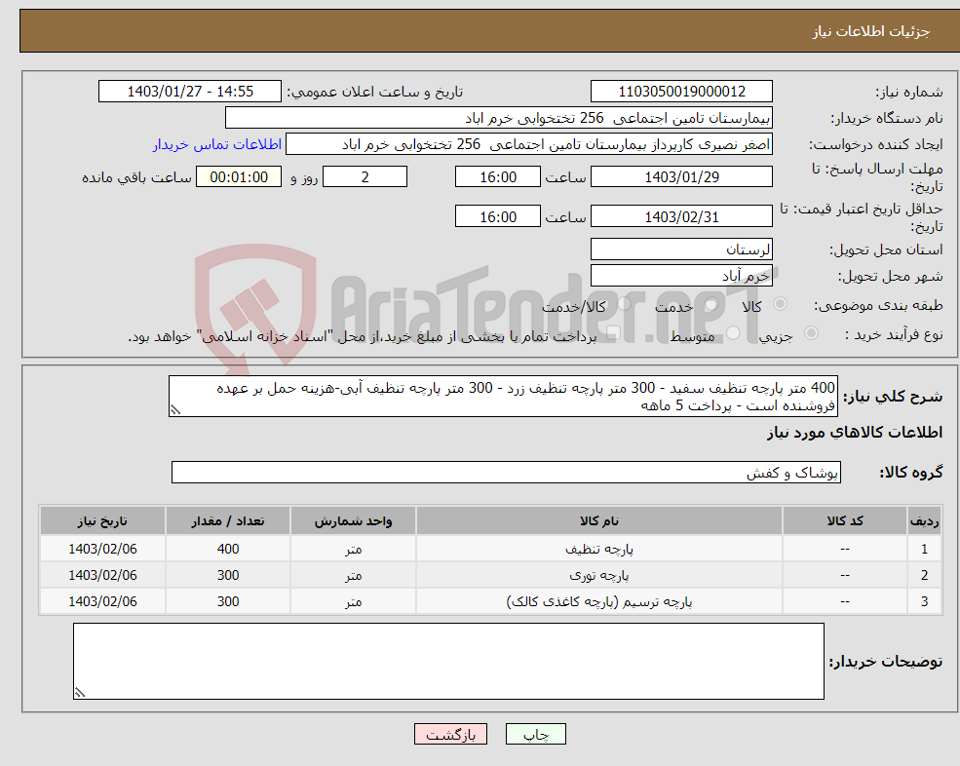Click the کد کالا column header
960x766 pixels.
tap(845, 521)
